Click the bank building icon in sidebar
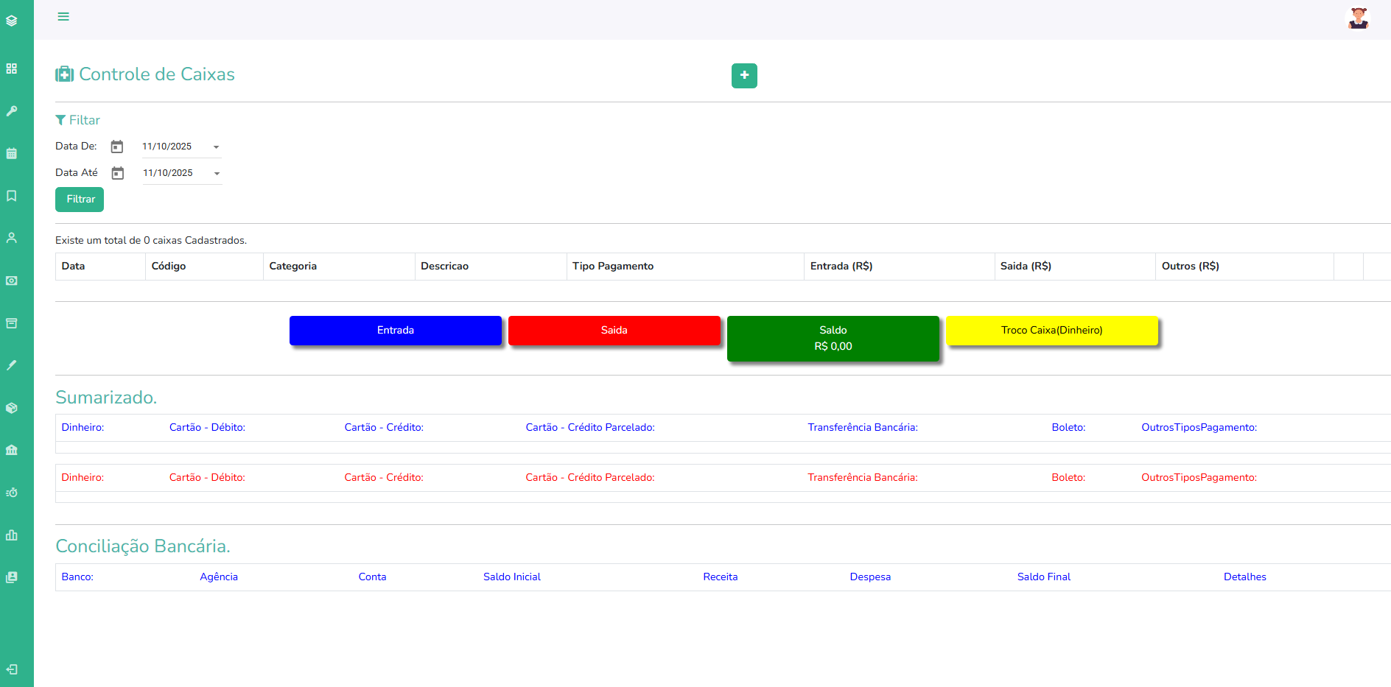This screenshot has height=687, width=1391. click(x=12, y=450)
